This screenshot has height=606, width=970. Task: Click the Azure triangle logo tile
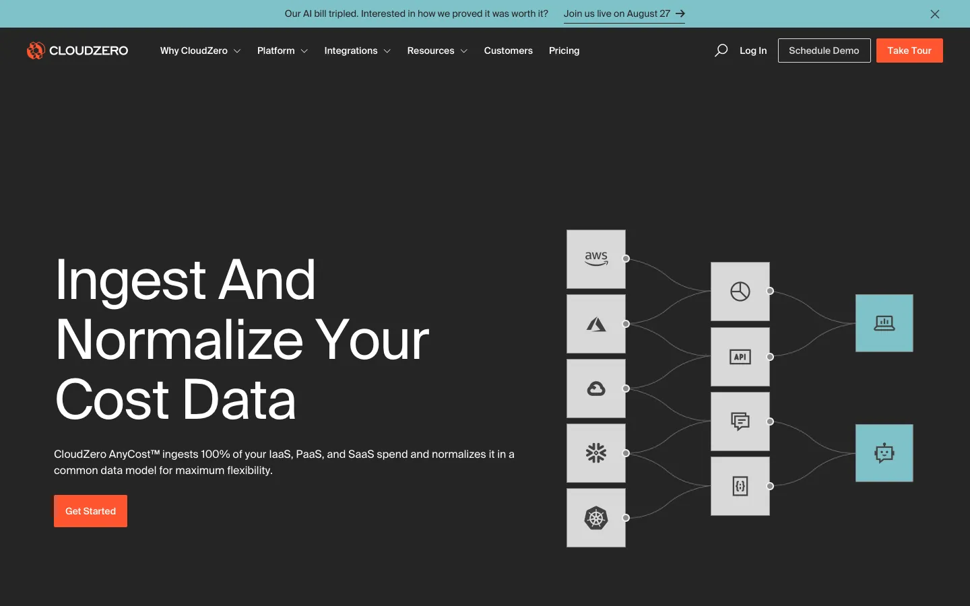(596, 324)
